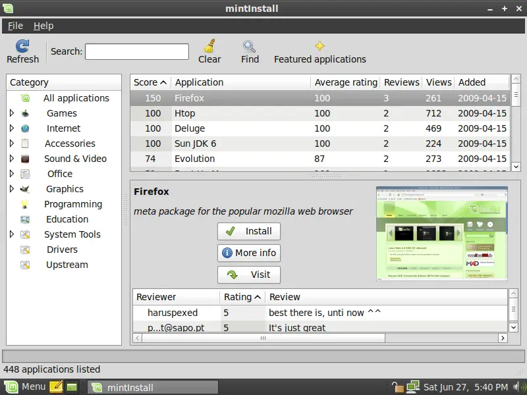This screenshot has height=395, width=527.
Task: Expand the Games category tree
Action: (12, 113)
